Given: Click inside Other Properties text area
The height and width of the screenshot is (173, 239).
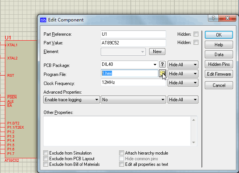Looking at the screenshot, I should (117, 131).
